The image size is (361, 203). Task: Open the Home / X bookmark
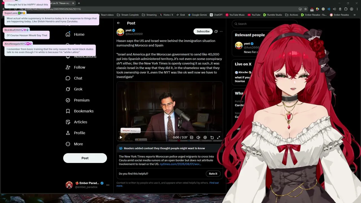[x=166, y=15]
